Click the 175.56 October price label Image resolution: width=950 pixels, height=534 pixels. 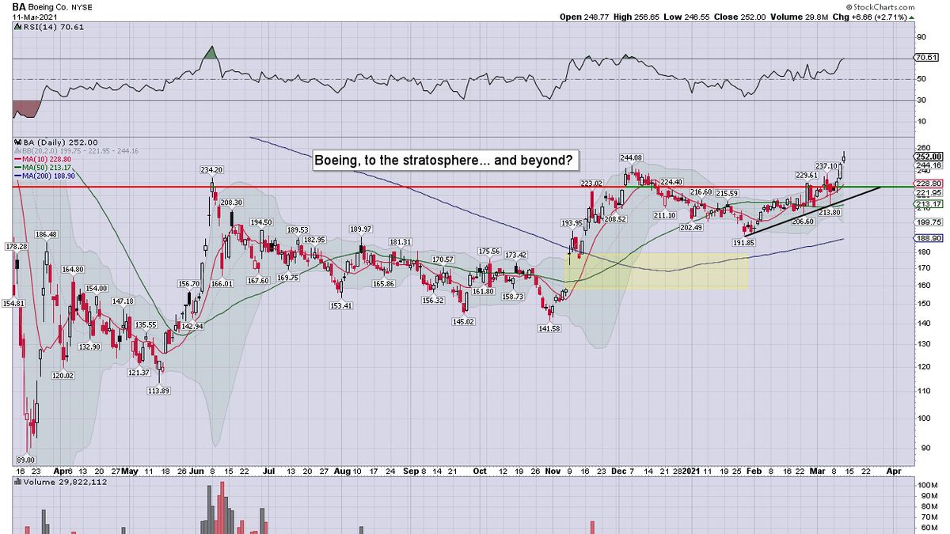pyautogui.click(x=489, y=252)
